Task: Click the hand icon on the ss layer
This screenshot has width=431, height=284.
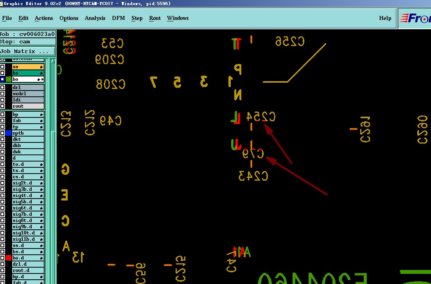Action: click(x=41, y=67)
